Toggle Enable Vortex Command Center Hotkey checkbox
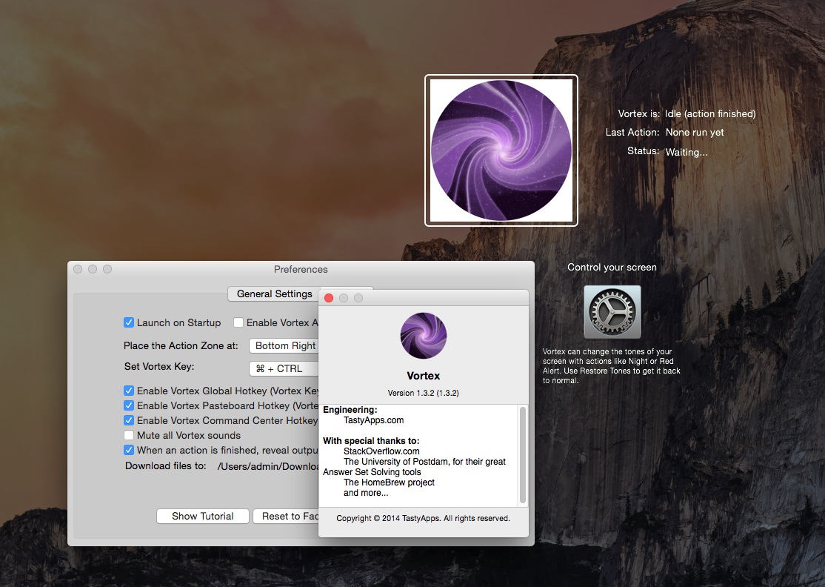This screenshot has width=825, height=587. pos(128,420)
